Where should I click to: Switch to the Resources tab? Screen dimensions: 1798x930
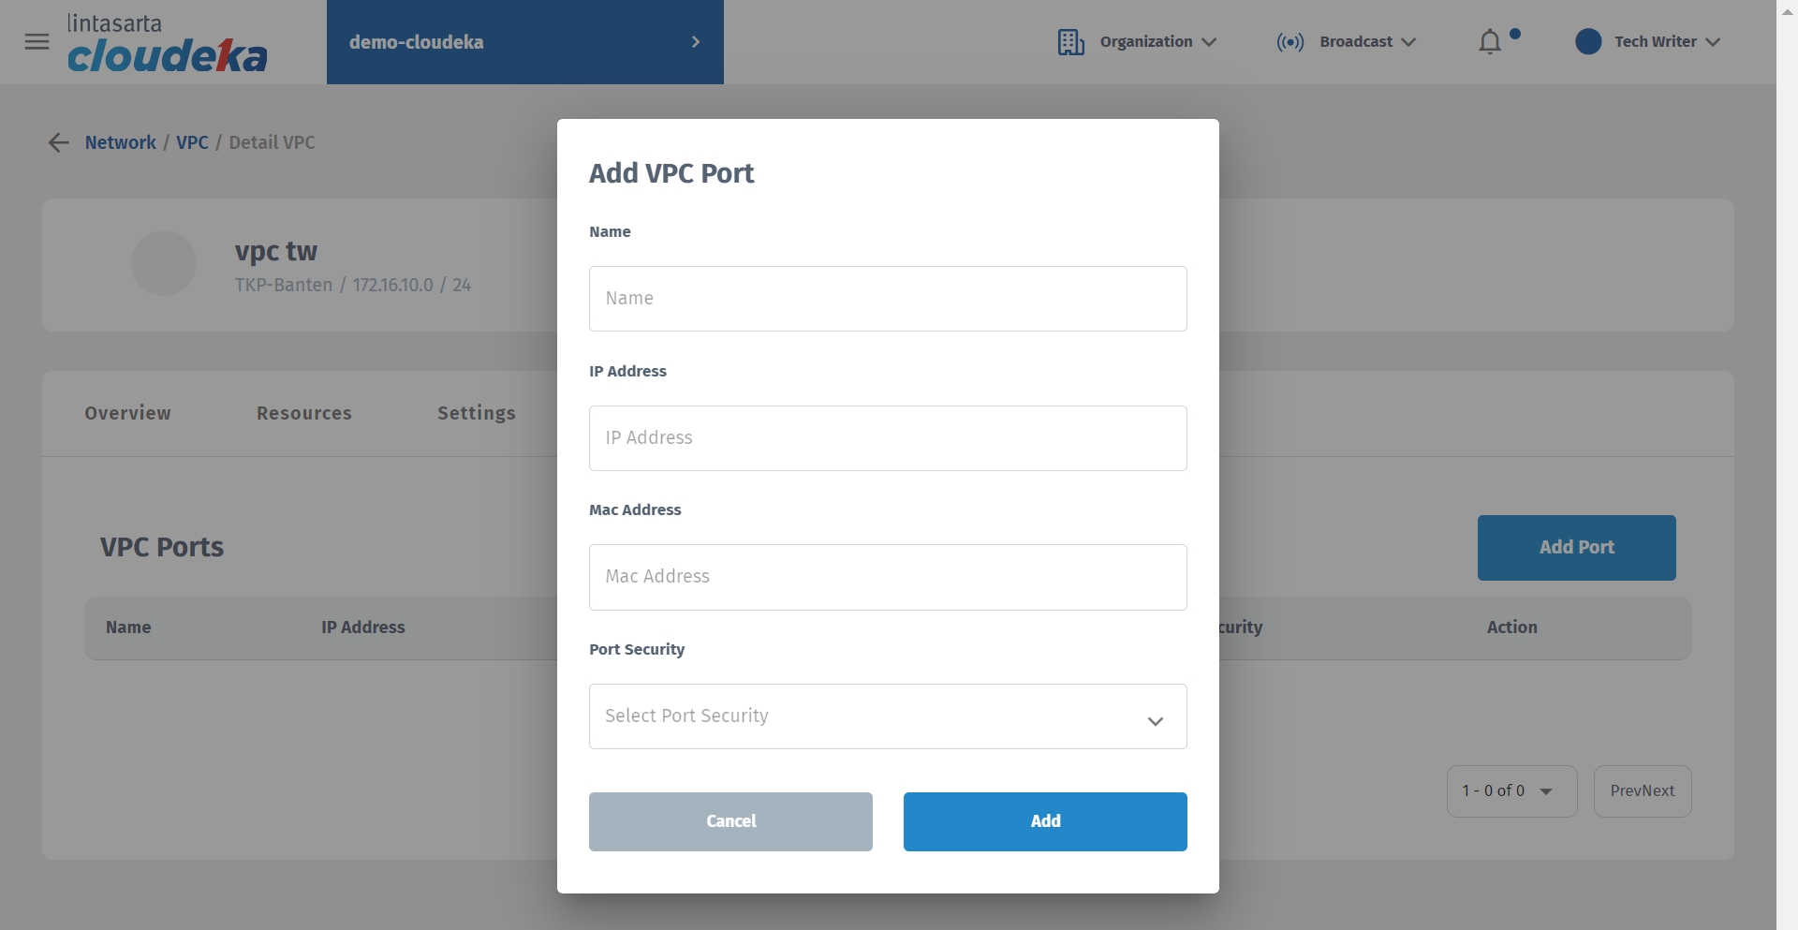pyautogui.click(x=303, y=413)
